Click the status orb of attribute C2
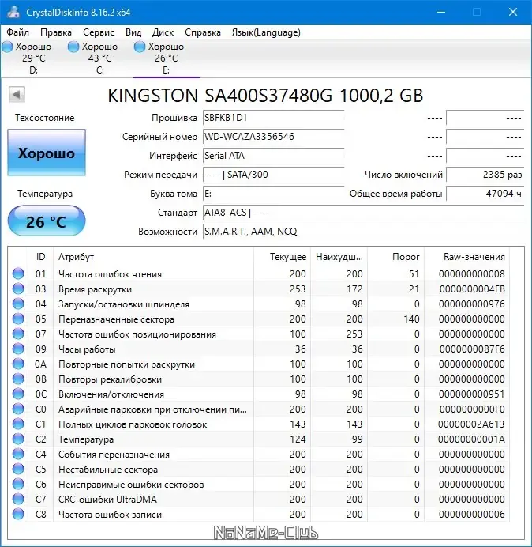The height and width of the screenshot is (547, 532). [x=18, y=439]
